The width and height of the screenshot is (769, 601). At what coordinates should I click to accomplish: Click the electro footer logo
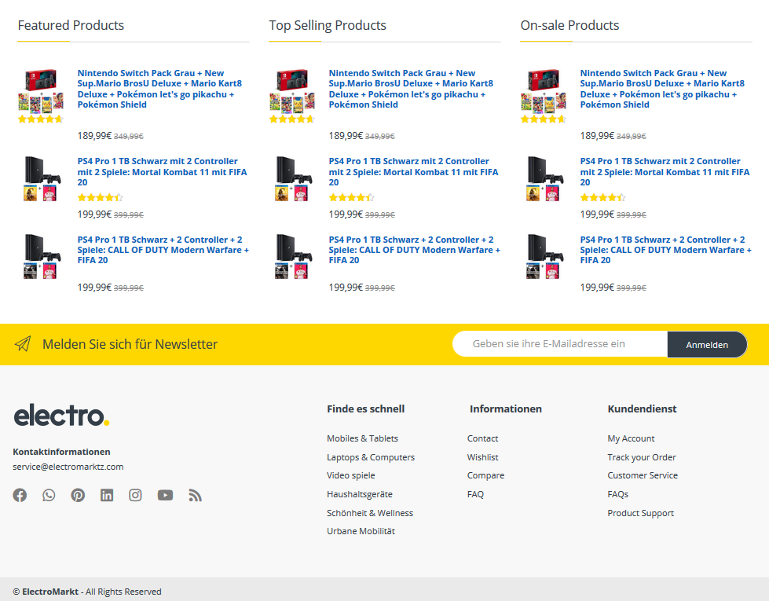coord(61,415)
